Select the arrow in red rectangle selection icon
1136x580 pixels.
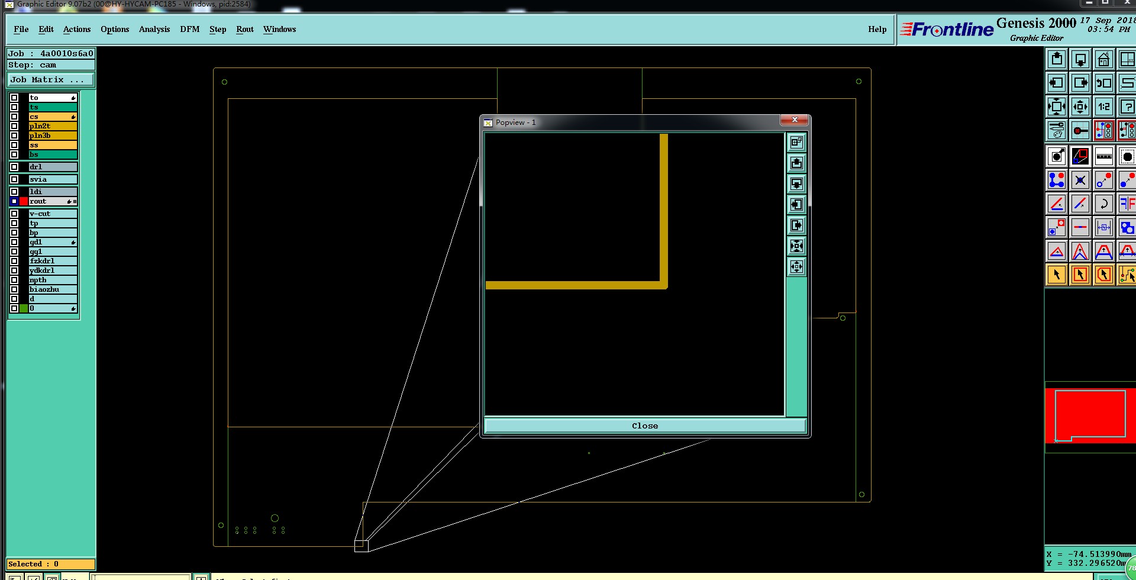tap(1080, 275)
